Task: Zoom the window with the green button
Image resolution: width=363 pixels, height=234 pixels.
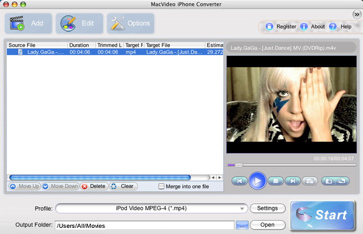Action: pyautogui.click(x=23, y=4)
